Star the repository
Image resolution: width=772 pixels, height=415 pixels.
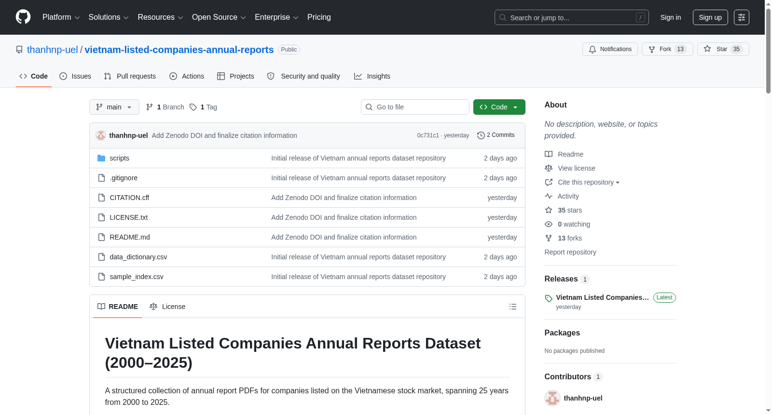click(x=723, y=49)
